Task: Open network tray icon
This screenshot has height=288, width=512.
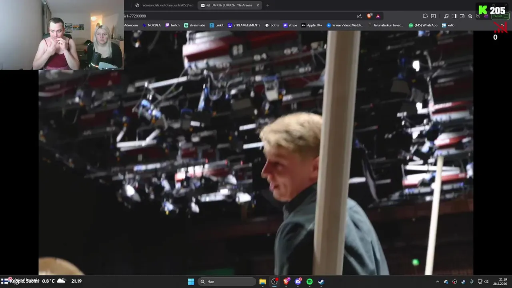Action: tap(480, 282)
